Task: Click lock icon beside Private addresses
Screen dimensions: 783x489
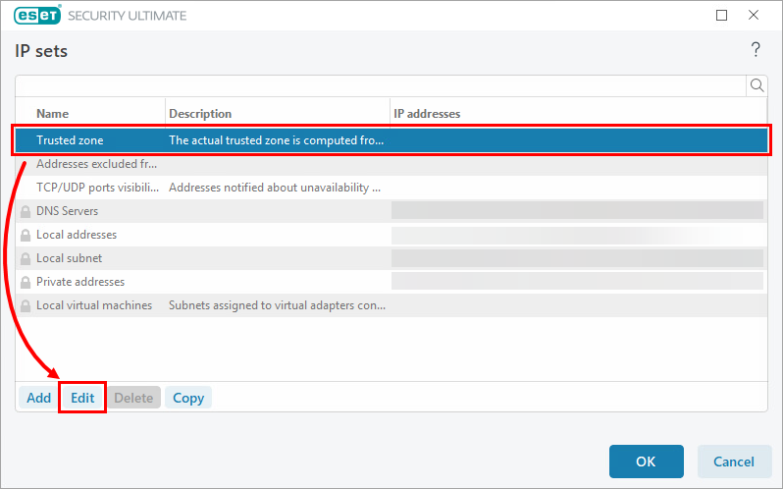Action: pyautogui.click(x=26, y=282)
